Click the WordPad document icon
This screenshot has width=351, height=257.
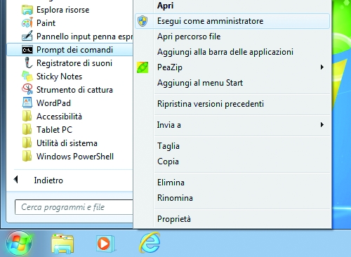point(27,103)
